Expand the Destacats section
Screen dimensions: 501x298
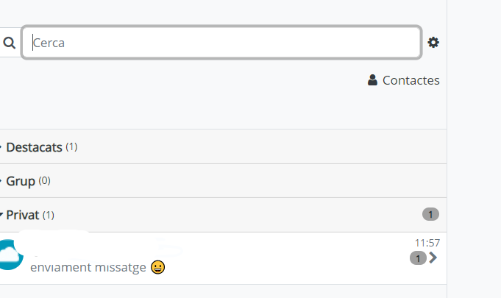(223, 147)
